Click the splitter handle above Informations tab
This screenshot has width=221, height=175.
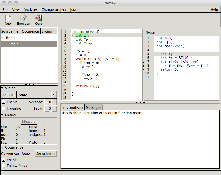(x=140, y=102)
